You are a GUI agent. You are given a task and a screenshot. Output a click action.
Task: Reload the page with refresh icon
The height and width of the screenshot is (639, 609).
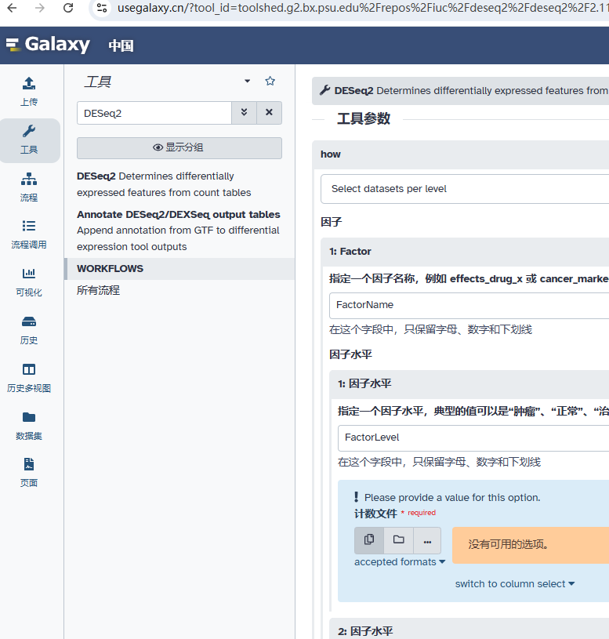click(x=68, y=8)
